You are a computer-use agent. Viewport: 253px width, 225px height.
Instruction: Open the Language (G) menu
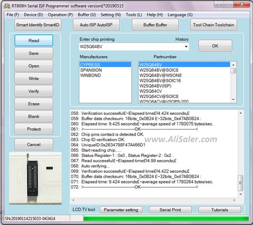pos(180,15)
